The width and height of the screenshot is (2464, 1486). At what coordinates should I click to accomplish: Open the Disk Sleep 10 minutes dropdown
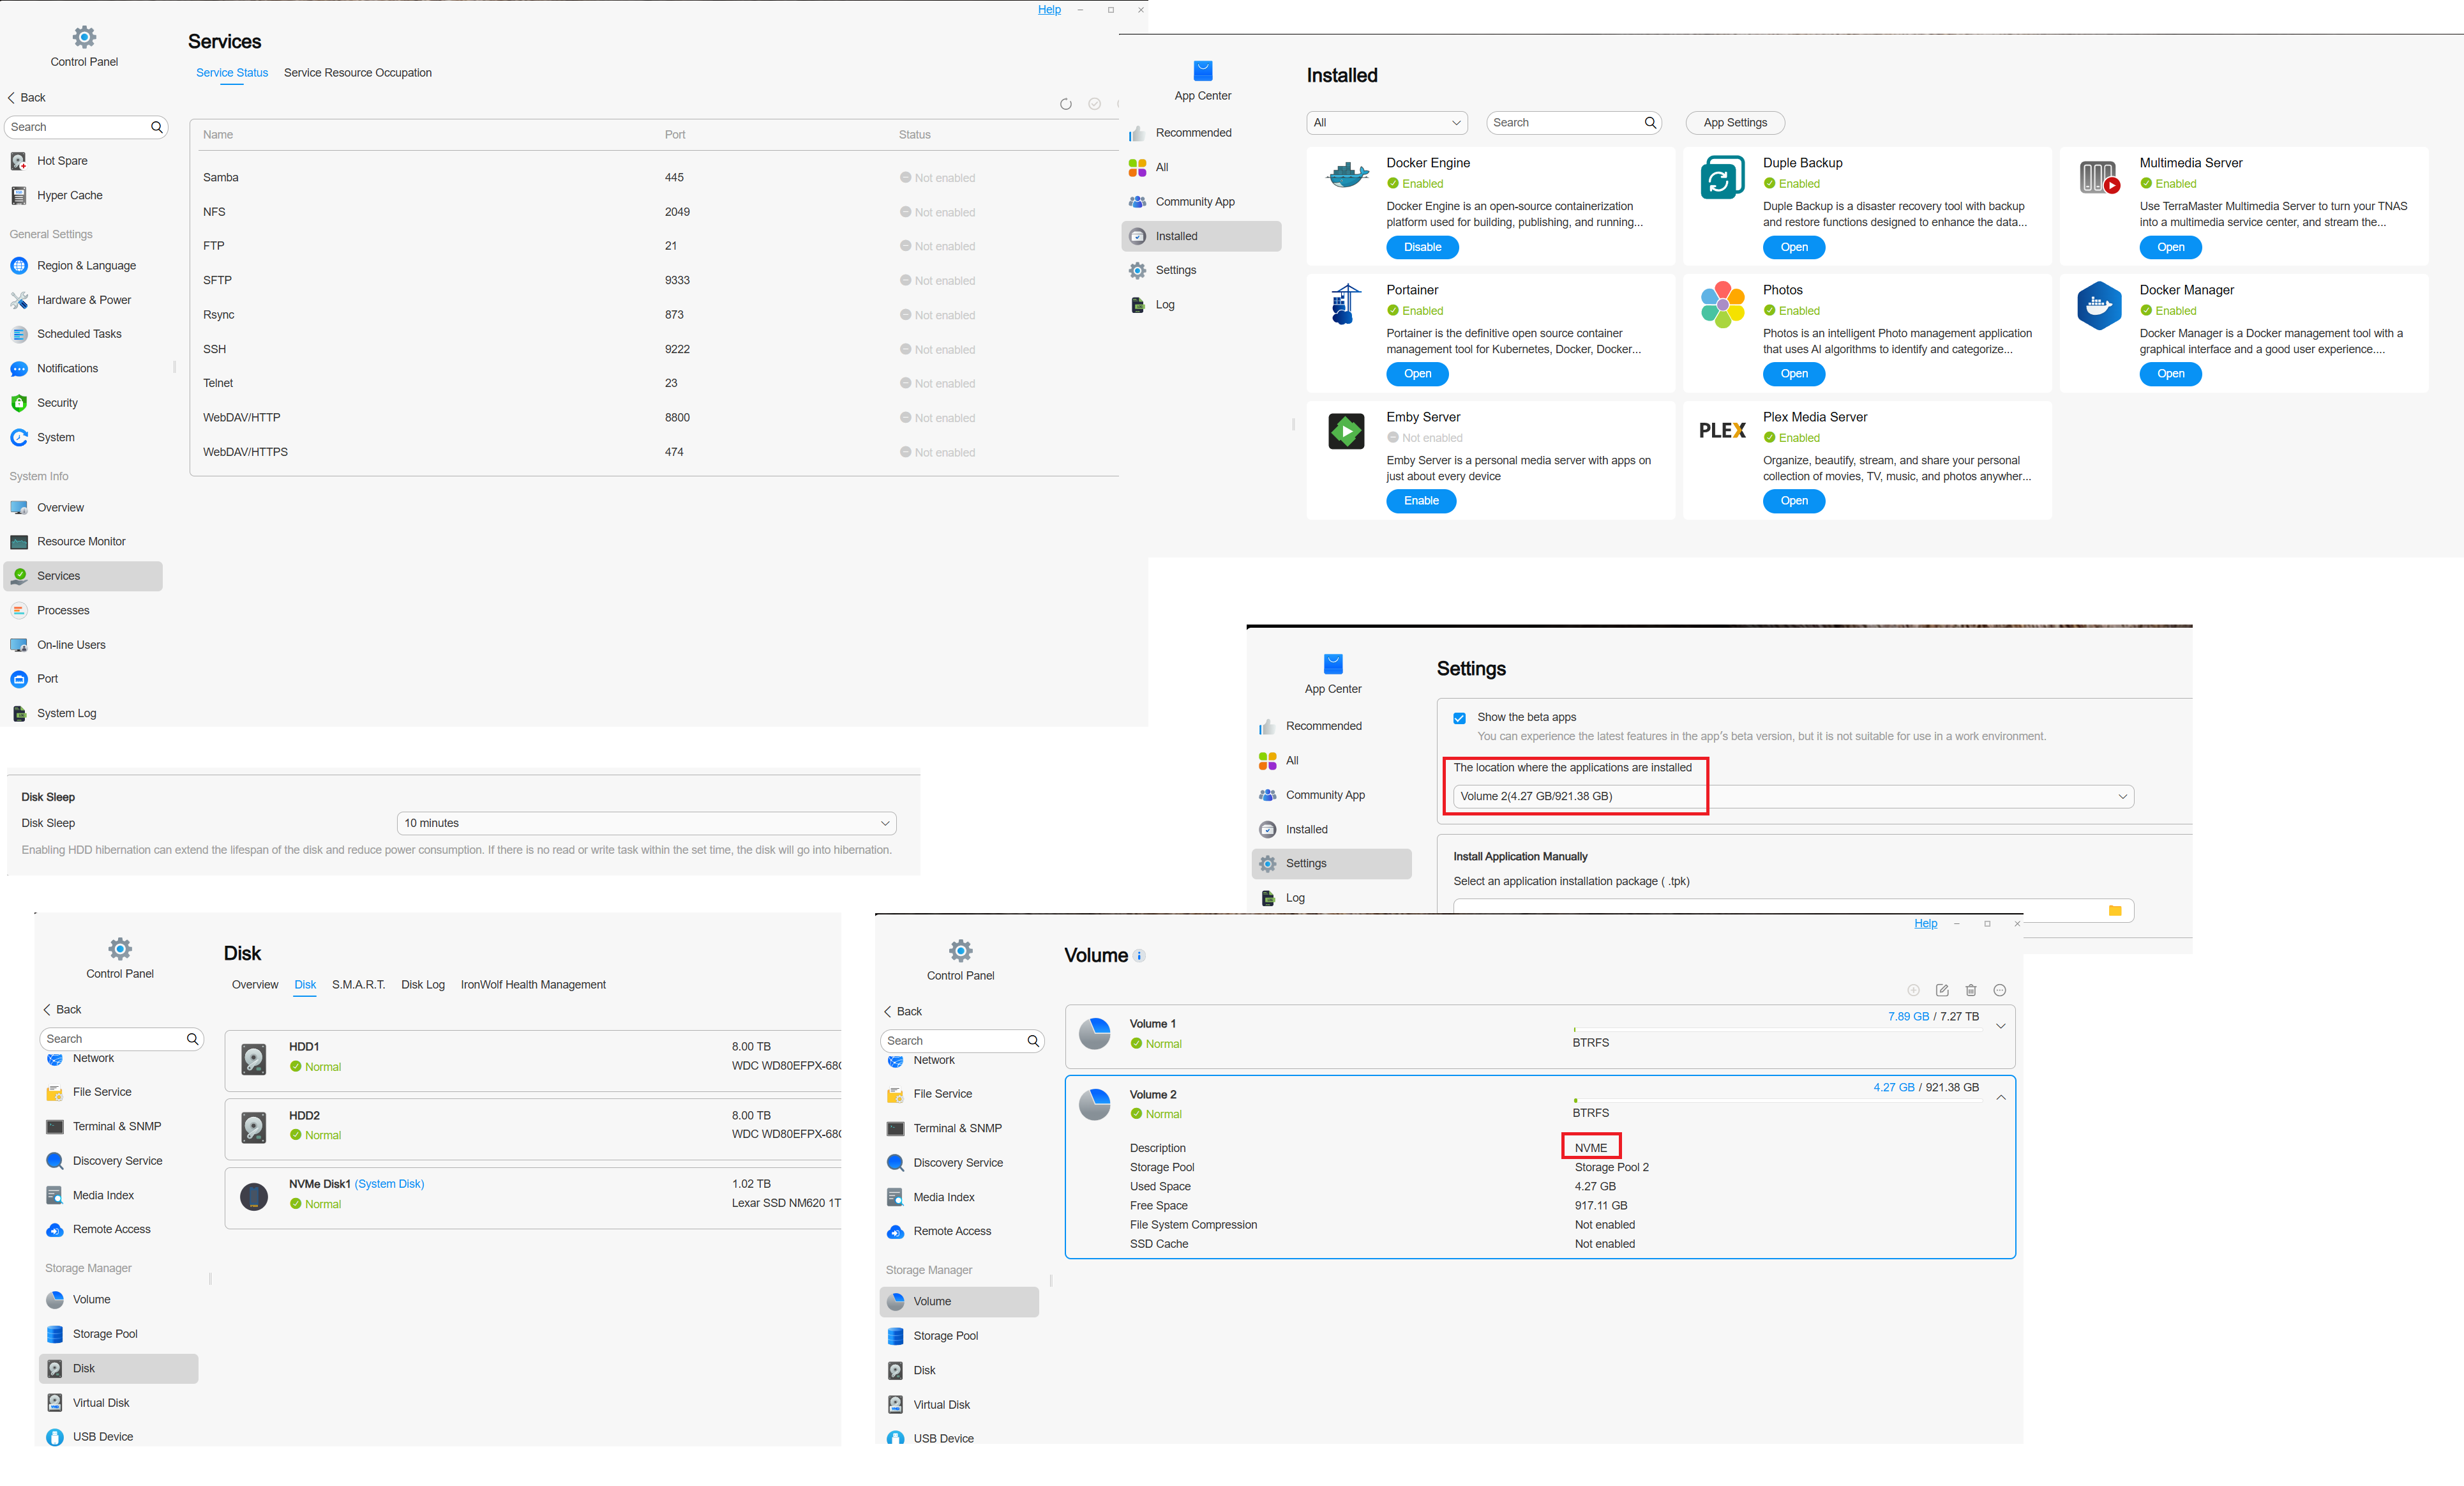coord(646,823)
